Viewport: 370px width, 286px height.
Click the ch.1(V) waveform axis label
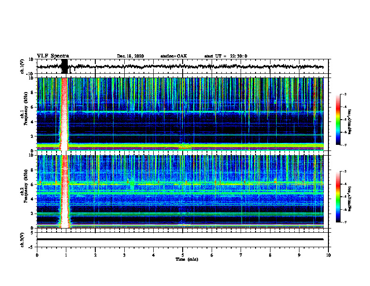pos(22,66)
